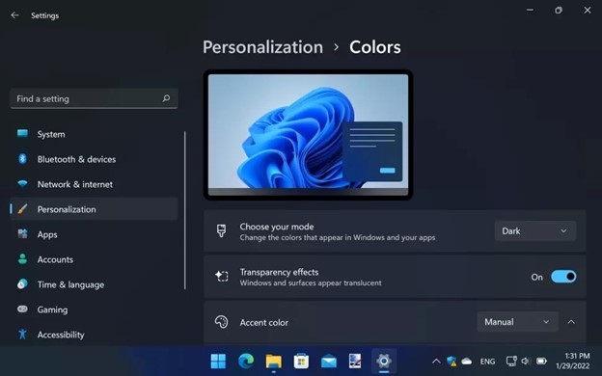The width and height of the screenshot is (602, 376).
Task: Open the Dark mode dropdown
Action: click(535, 231)
